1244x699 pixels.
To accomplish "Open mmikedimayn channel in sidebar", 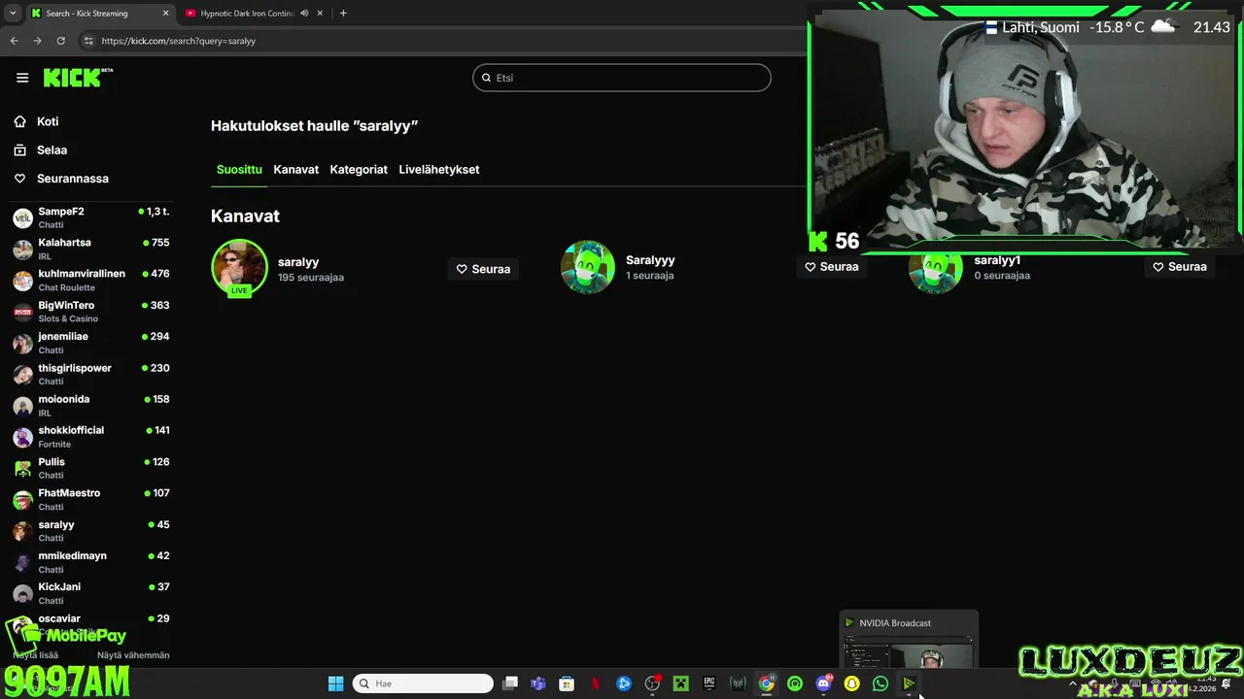I will click(90, 562).
